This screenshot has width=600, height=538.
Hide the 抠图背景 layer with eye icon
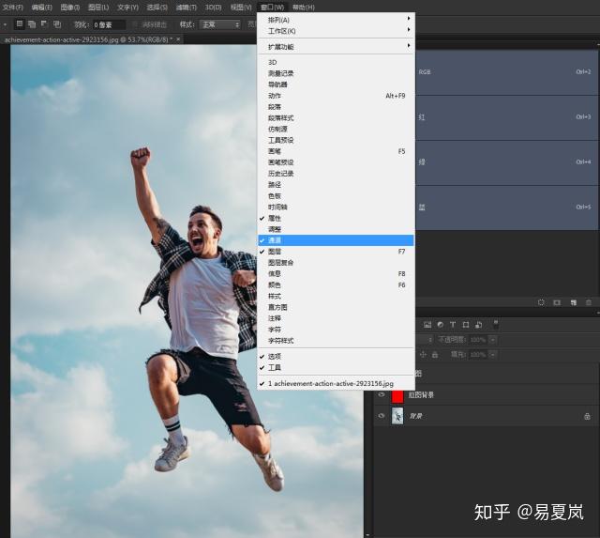click(x=382, y=394)
